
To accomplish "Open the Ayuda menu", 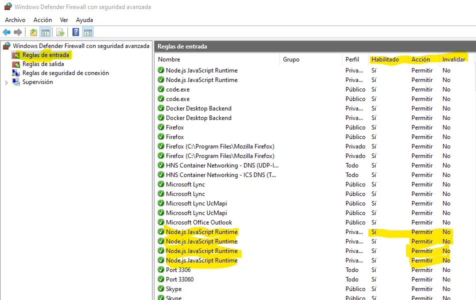I will click(84, 19).
